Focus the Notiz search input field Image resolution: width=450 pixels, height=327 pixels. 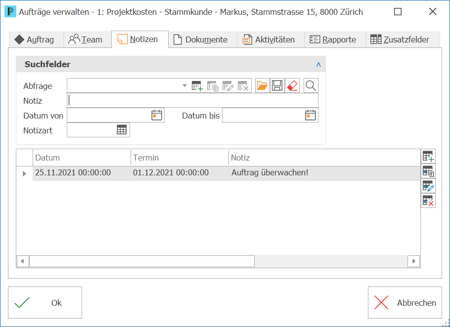pos(192,101)
